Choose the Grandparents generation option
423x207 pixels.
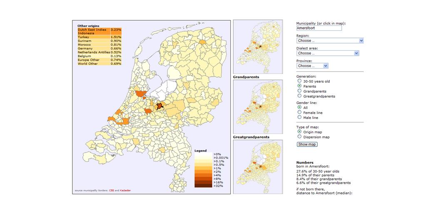(x=299, y=91)
